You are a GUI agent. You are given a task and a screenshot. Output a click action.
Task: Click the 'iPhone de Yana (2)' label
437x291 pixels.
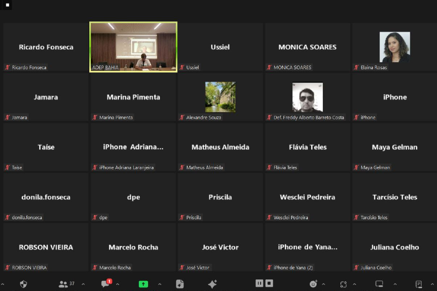tap(293, 268)
